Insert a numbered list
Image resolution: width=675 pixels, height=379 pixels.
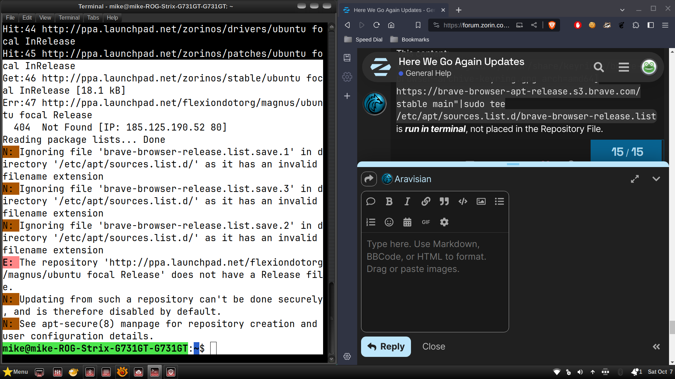pos(371,222)
